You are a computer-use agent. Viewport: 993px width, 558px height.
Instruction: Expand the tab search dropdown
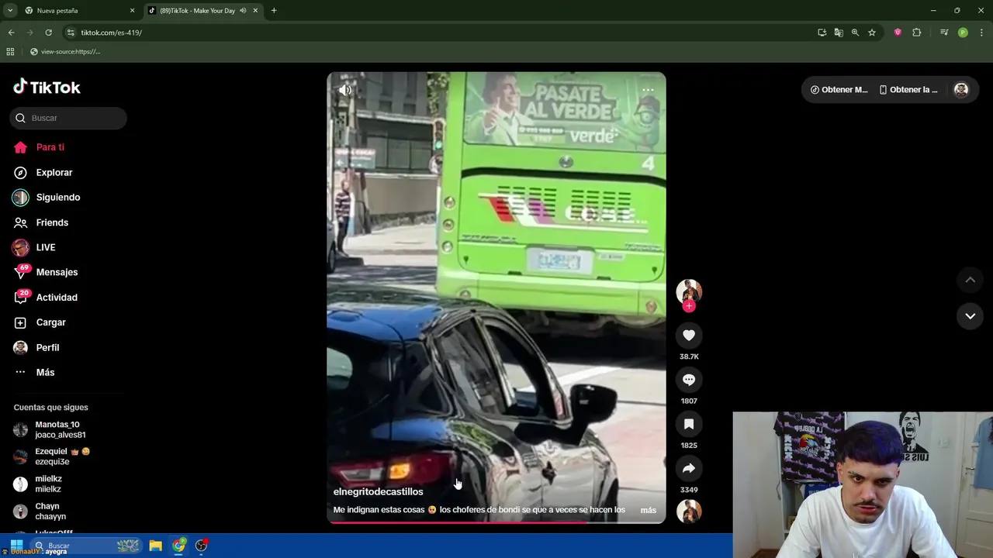click(10, 11)
